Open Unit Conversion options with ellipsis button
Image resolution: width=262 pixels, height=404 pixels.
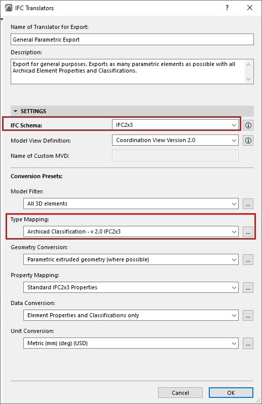248,344
